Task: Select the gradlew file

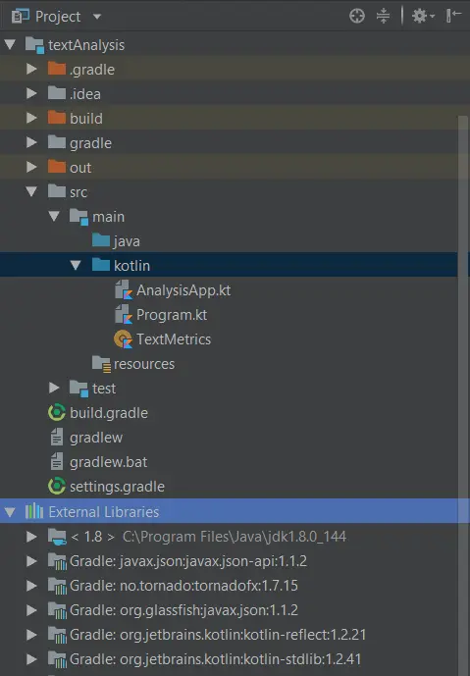Action: (x=96, y=438)
